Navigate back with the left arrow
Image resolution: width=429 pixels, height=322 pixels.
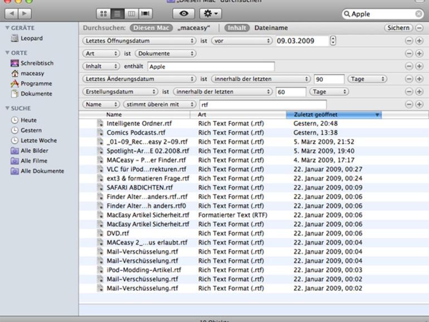point(12,13)
